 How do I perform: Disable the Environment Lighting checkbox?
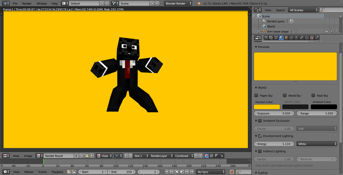click(260, 136)
